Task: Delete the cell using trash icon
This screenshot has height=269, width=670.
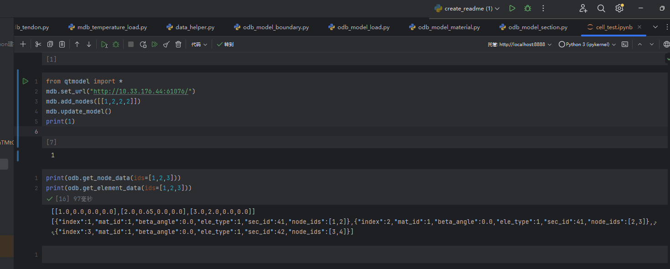Action: pos(178,44)
